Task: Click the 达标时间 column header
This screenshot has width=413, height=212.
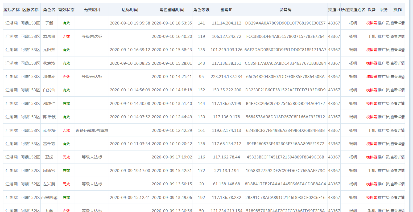Action: pos(130,10)
